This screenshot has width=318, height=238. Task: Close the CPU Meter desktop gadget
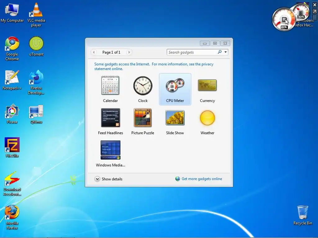pyautogui.click(x=315, y=5)
